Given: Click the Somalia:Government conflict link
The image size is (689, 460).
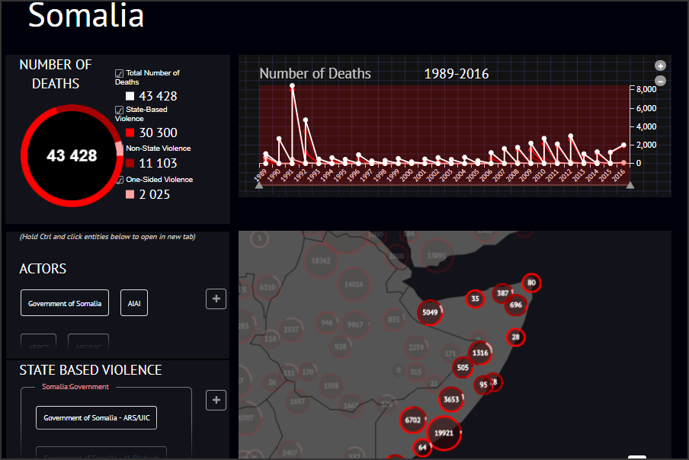Looking at the screenshot, I should 75,387.
